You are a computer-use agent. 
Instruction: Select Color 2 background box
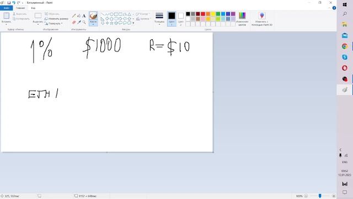pos(180,19)
